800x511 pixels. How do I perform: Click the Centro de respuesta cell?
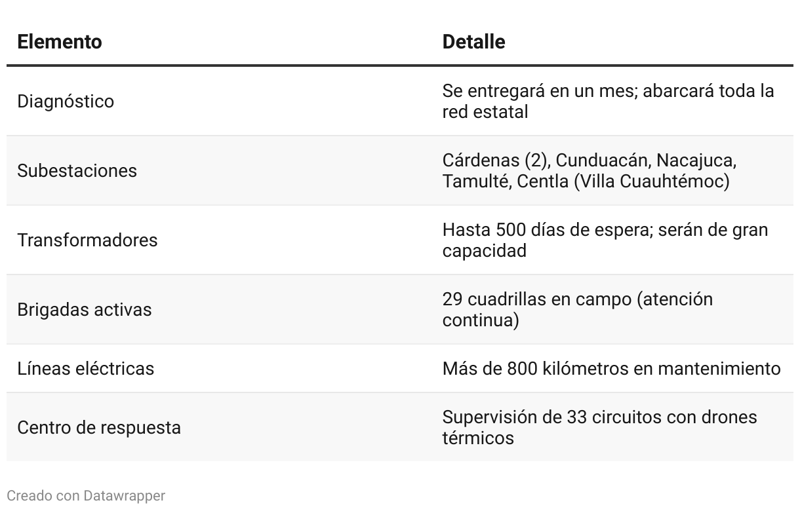(x=98, y=428)
